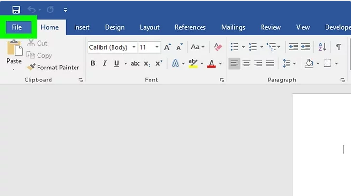351x196 pixels.
Task: Click the Borders icon
Action: (327, 63)
